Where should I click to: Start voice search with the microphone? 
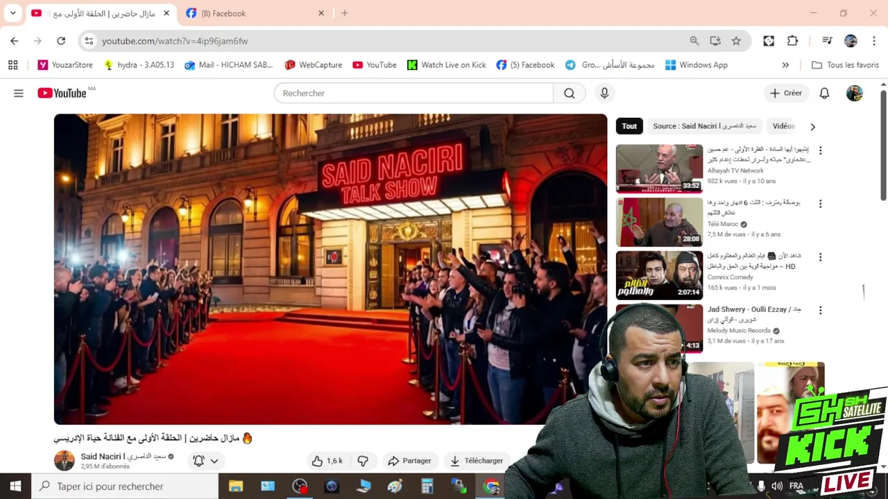[604, 93]
